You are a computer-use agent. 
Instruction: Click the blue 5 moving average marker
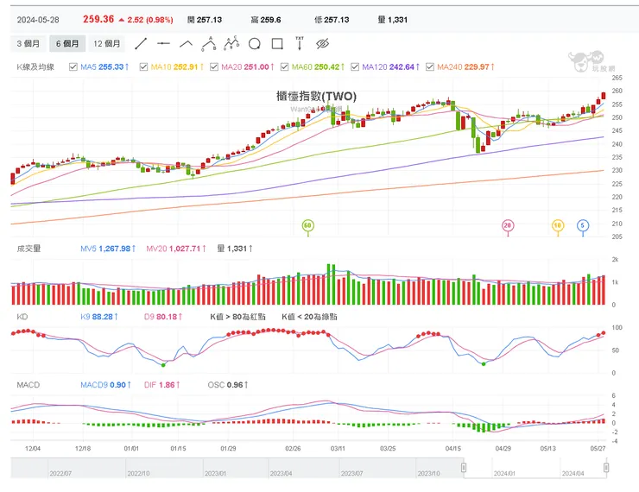coord(583,225)
